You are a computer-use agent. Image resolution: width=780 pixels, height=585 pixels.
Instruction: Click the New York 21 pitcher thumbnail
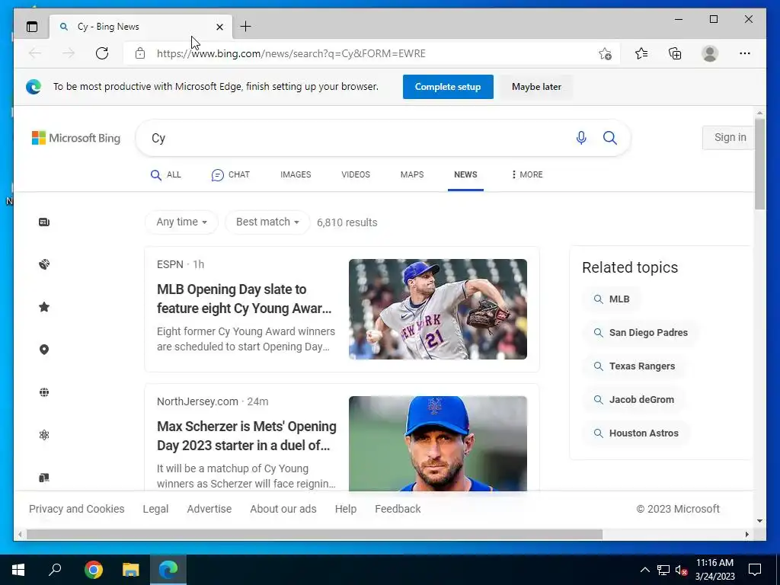[438, 309]
